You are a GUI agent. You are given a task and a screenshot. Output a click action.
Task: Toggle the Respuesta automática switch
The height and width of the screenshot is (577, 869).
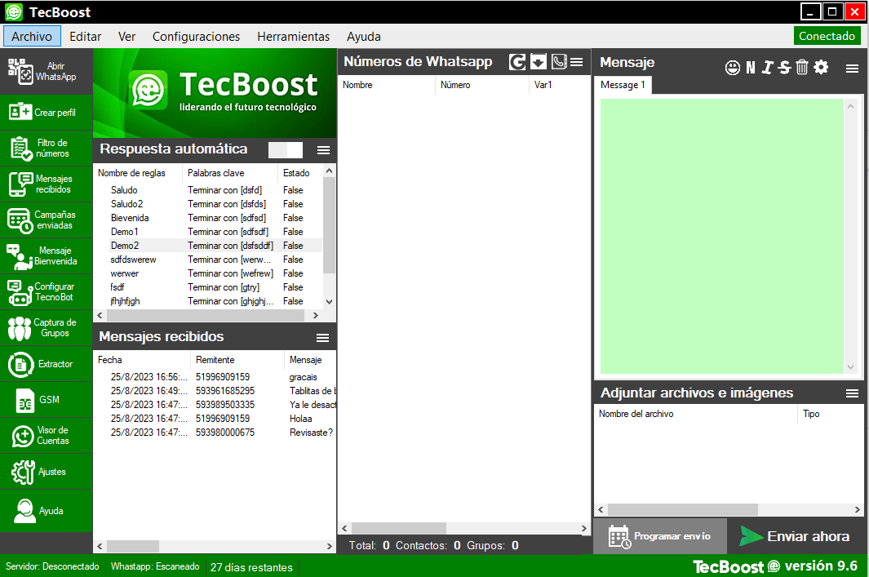pyautogui.click(x=286, y=150)
